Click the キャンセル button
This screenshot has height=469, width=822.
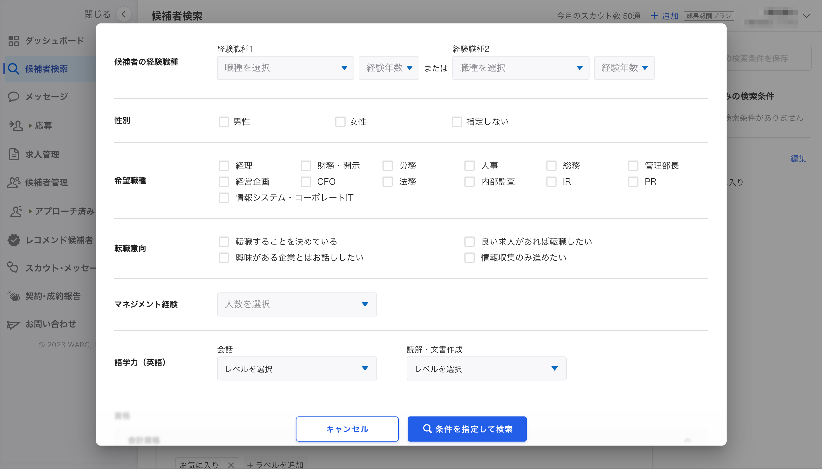pos(347,429)
